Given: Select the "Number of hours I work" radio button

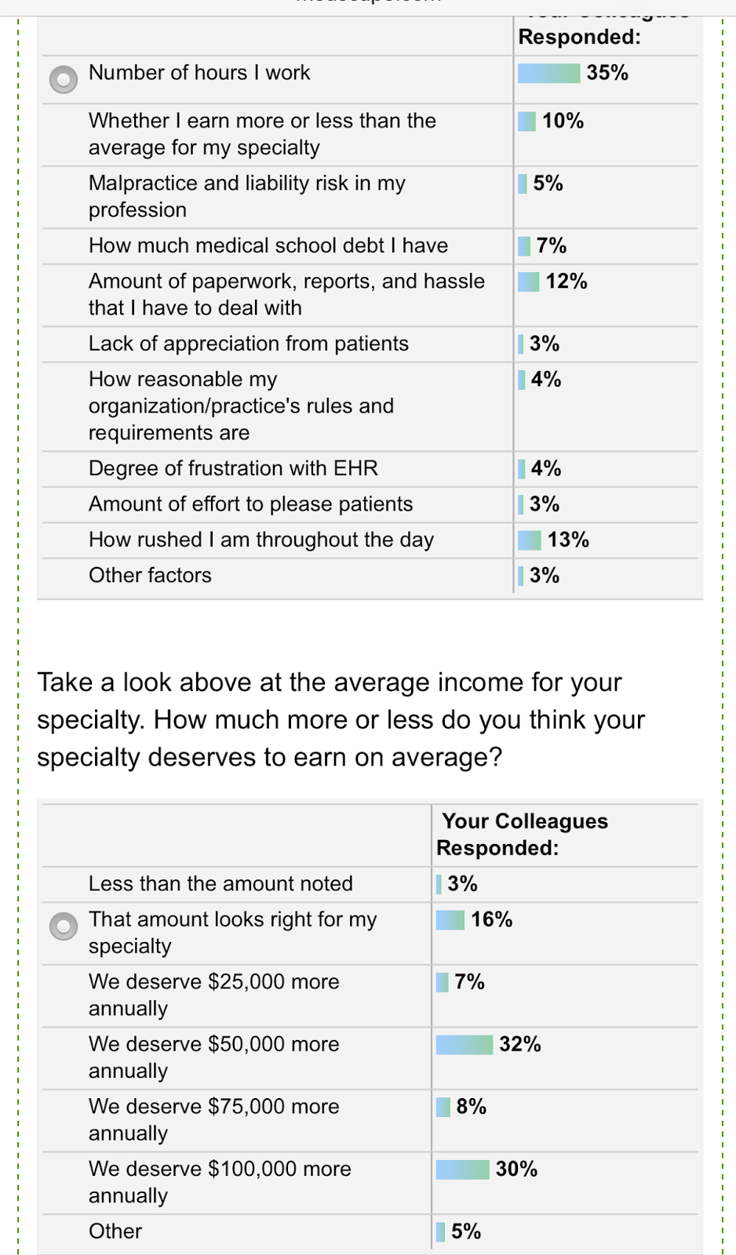Looking at the screenshot, I should [64, 78].
